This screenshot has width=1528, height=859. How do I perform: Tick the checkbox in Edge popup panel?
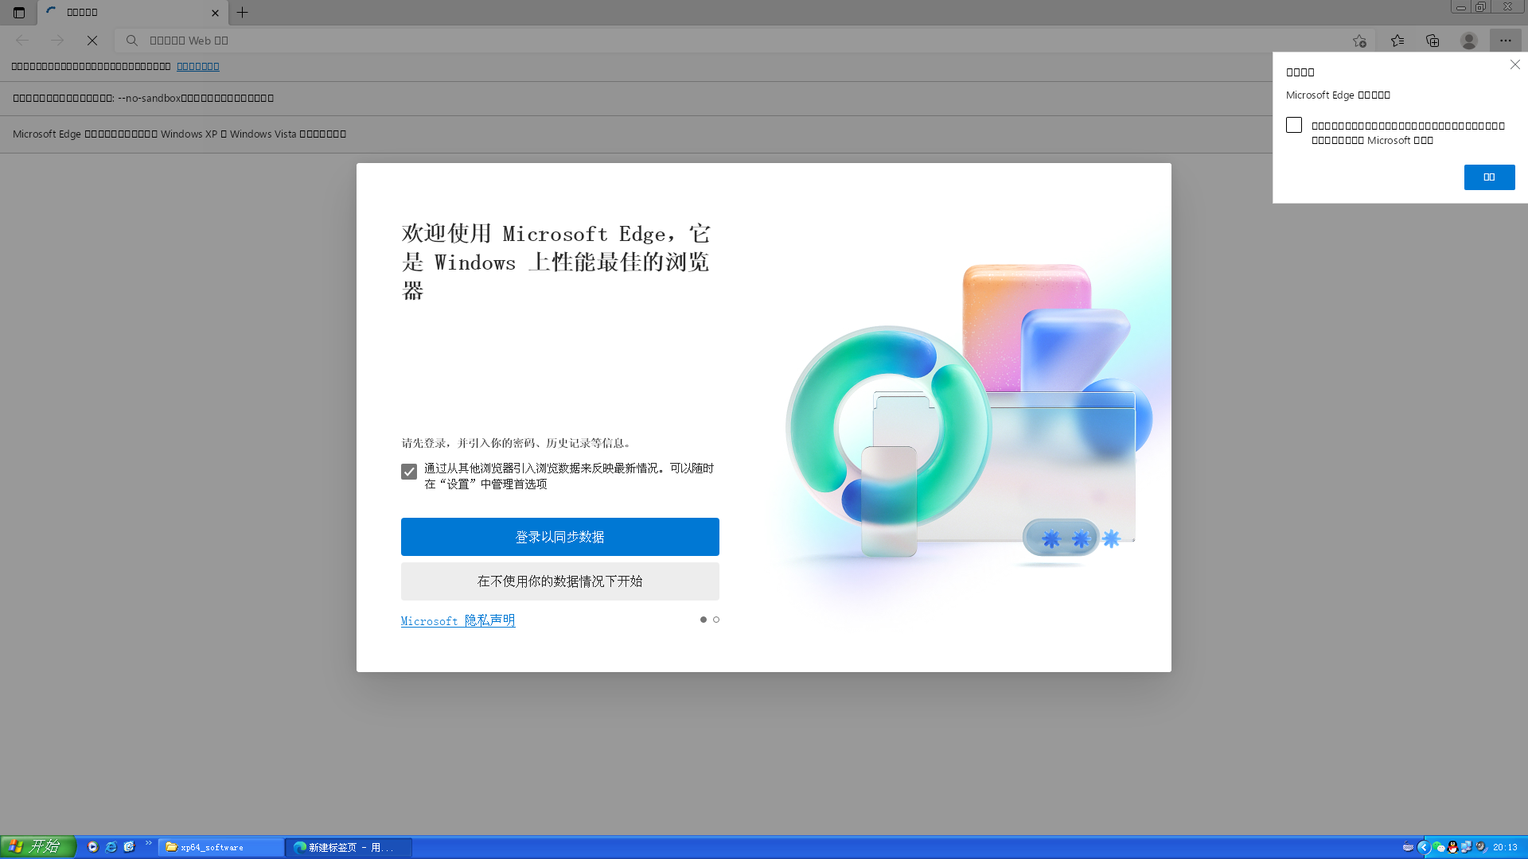click(x=1294, y=126)
